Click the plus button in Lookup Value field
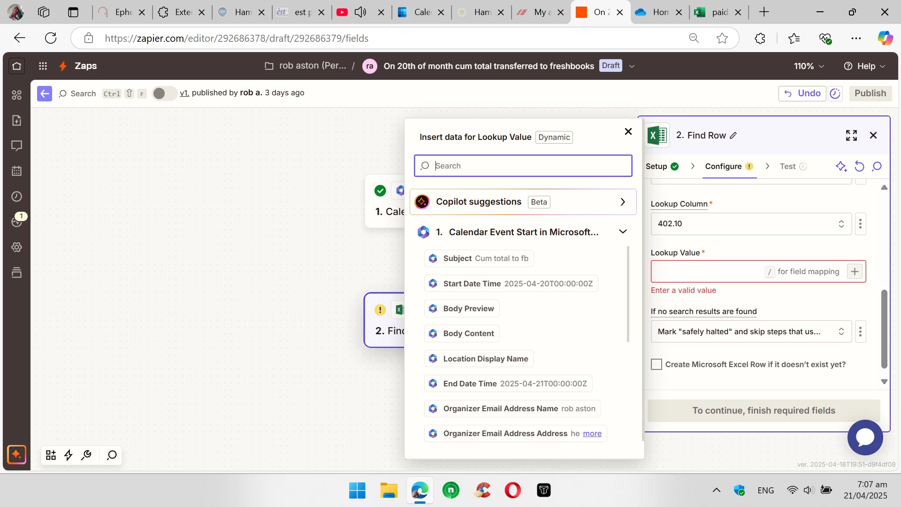Image resolution: width=901 pixels, height=507 pixels. [855, 272]
